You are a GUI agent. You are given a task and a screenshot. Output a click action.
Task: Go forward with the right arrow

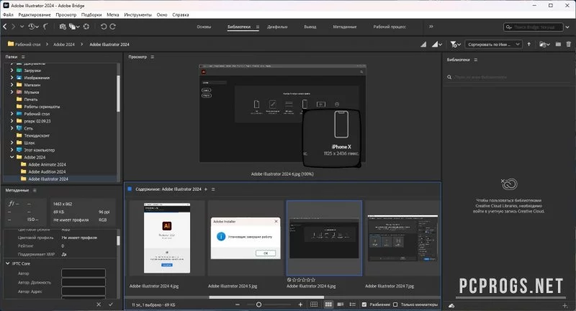13,27
